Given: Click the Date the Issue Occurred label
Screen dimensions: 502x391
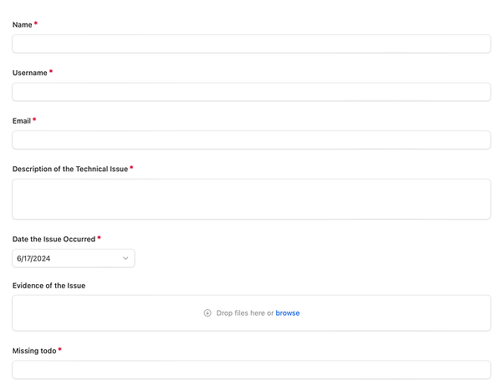Looking at the screenshot, I should click(54, 239).
